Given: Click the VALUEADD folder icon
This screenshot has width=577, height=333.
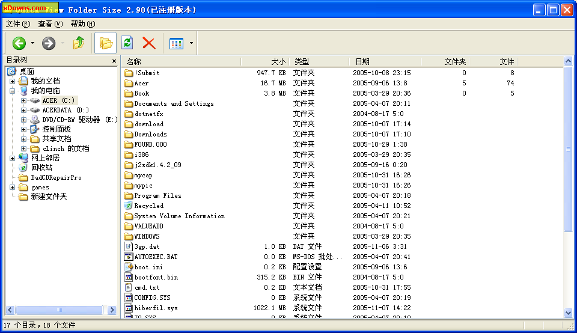Looking at the screenshot, I should click(129, 226).
